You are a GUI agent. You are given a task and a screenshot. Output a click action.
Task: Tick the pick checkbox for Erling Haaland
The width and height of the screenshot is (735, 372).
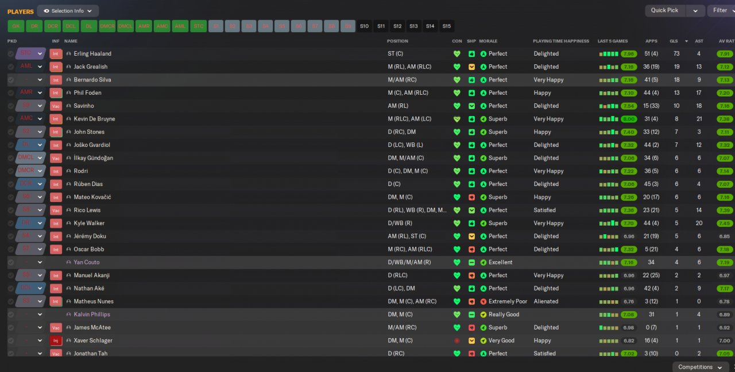11,54
